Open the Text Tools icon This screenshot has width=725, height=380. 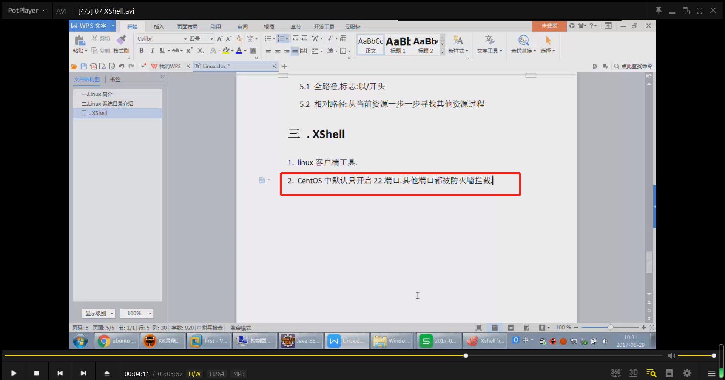point(489,40)
